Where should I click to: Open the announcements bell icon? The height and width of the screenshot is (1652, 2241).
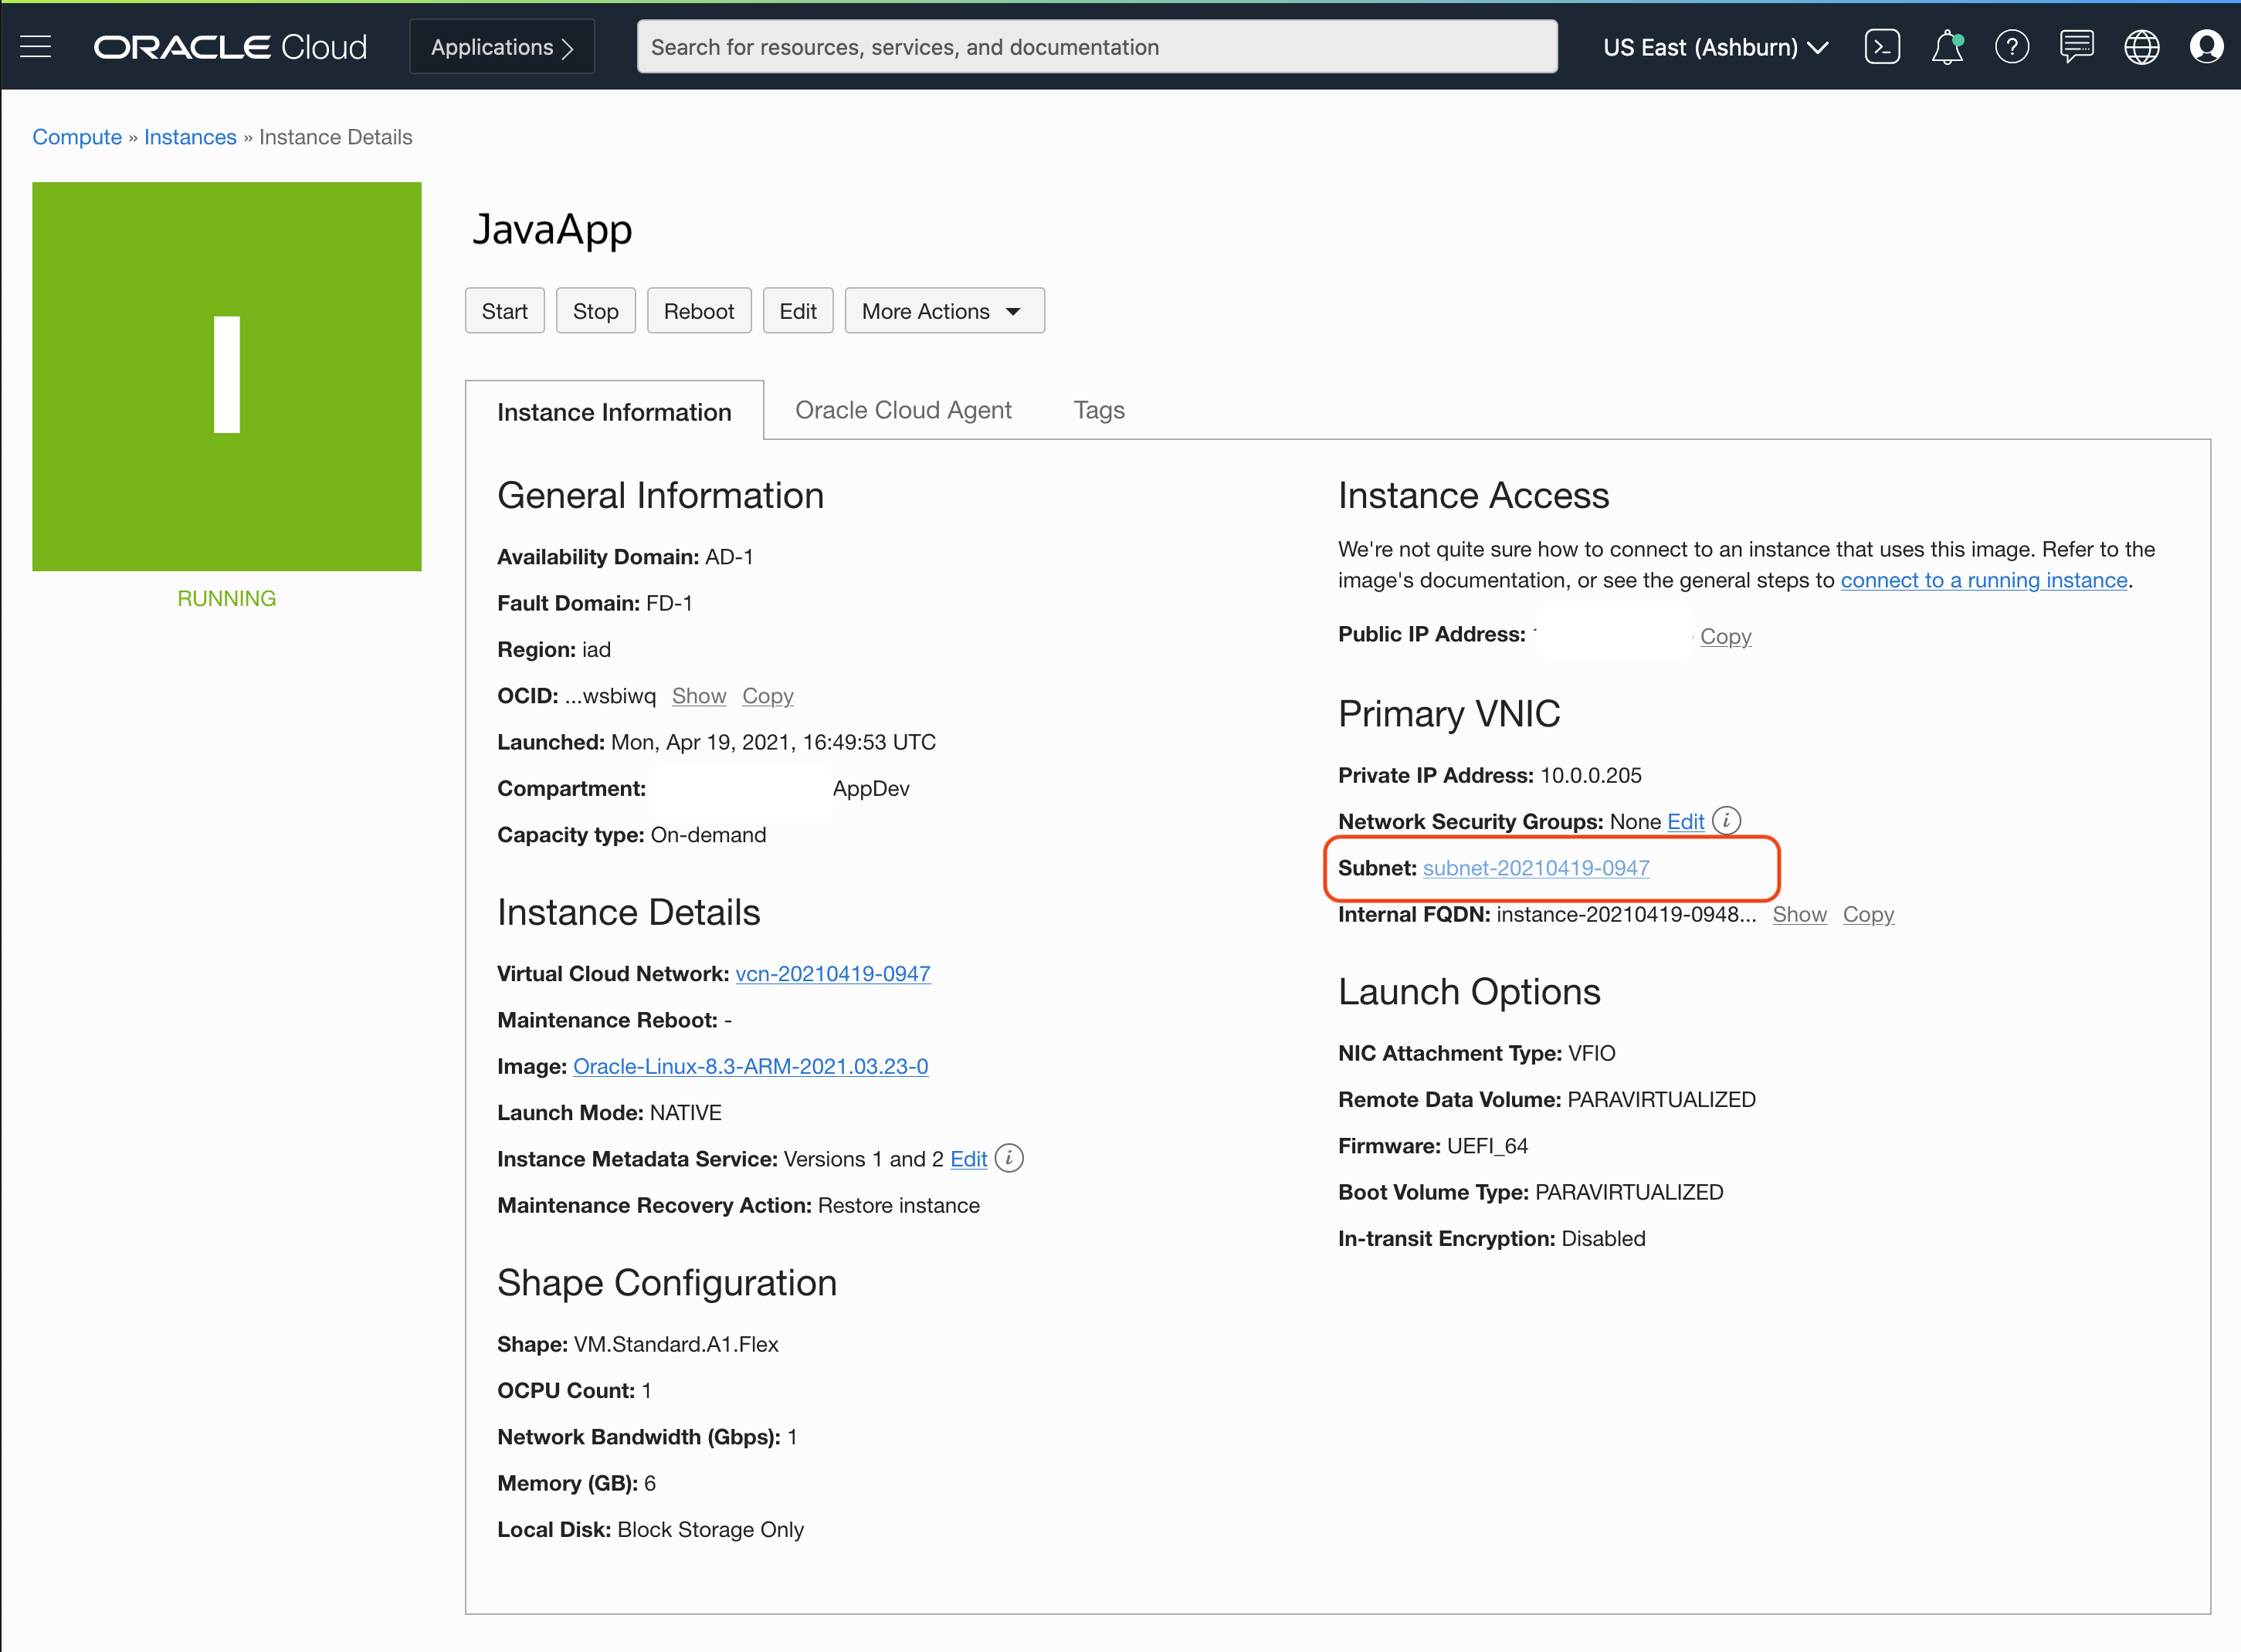(x=1947, y=47)
